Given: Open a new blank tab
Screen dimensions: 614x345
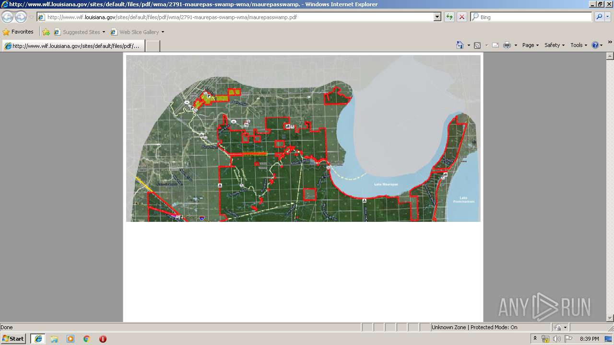Looking at the screenshot, I should pyautogui.click(x=153, y=46).
